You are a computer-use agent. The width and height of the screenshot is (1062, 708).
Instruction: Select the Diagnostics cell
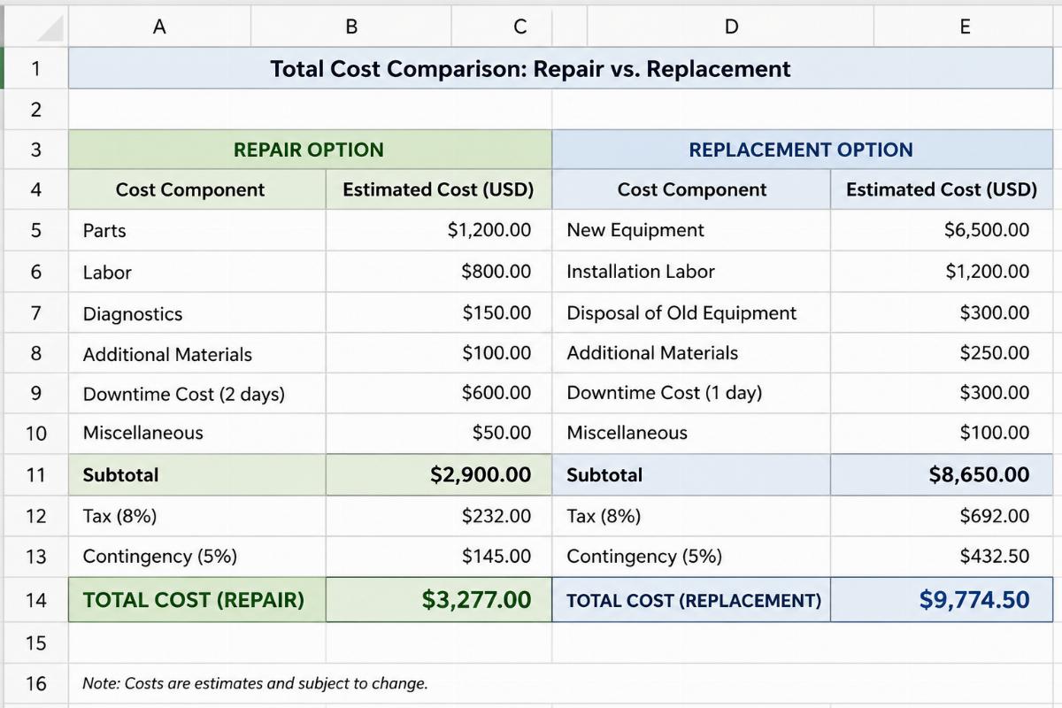[197, 313]
